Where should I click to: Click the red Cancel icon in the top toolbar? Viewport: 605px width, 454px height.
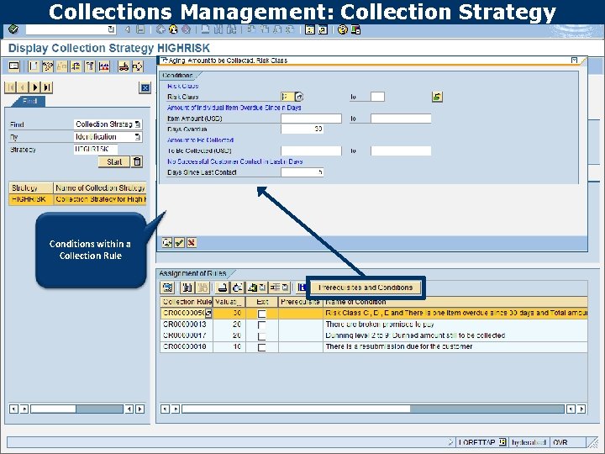186,29
